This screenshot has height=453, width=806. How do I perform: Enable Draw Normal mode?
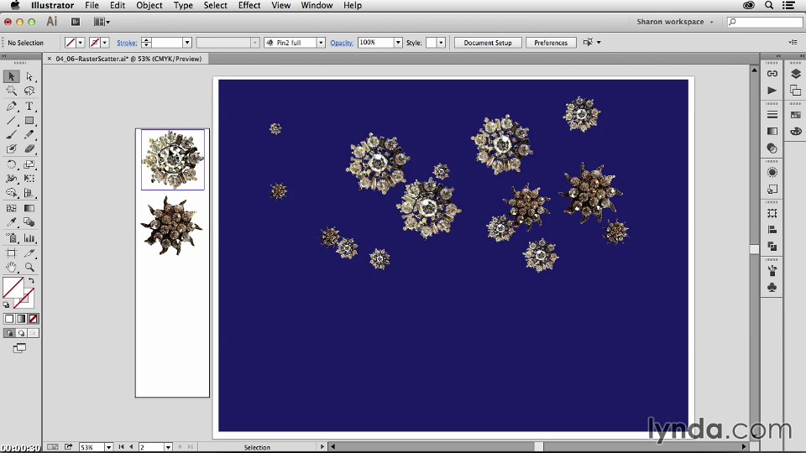pos(9,333)
